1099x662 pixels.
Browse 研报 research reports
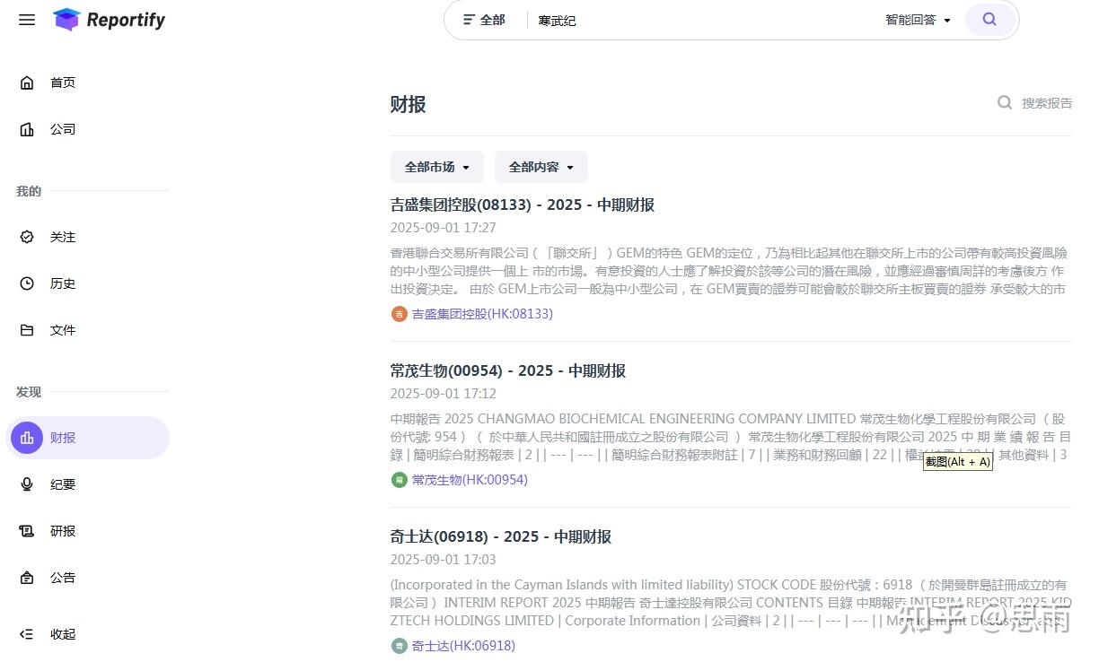62,531
